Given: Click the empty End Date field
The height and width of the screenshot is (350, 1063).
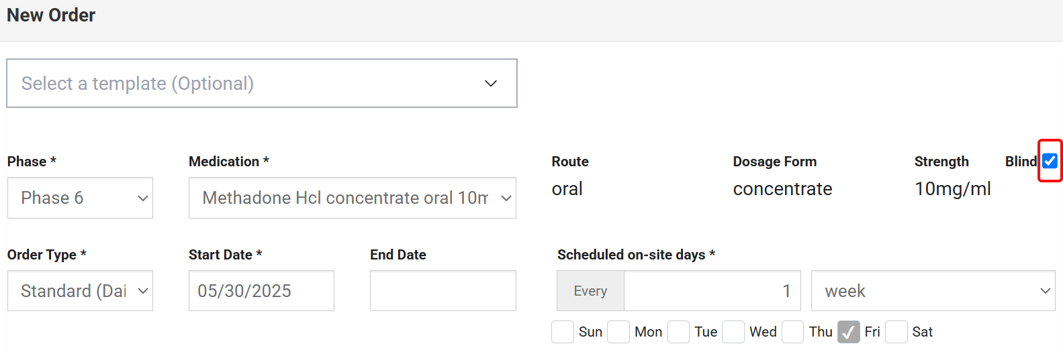Looking at the screenshot, I should 443,291.
